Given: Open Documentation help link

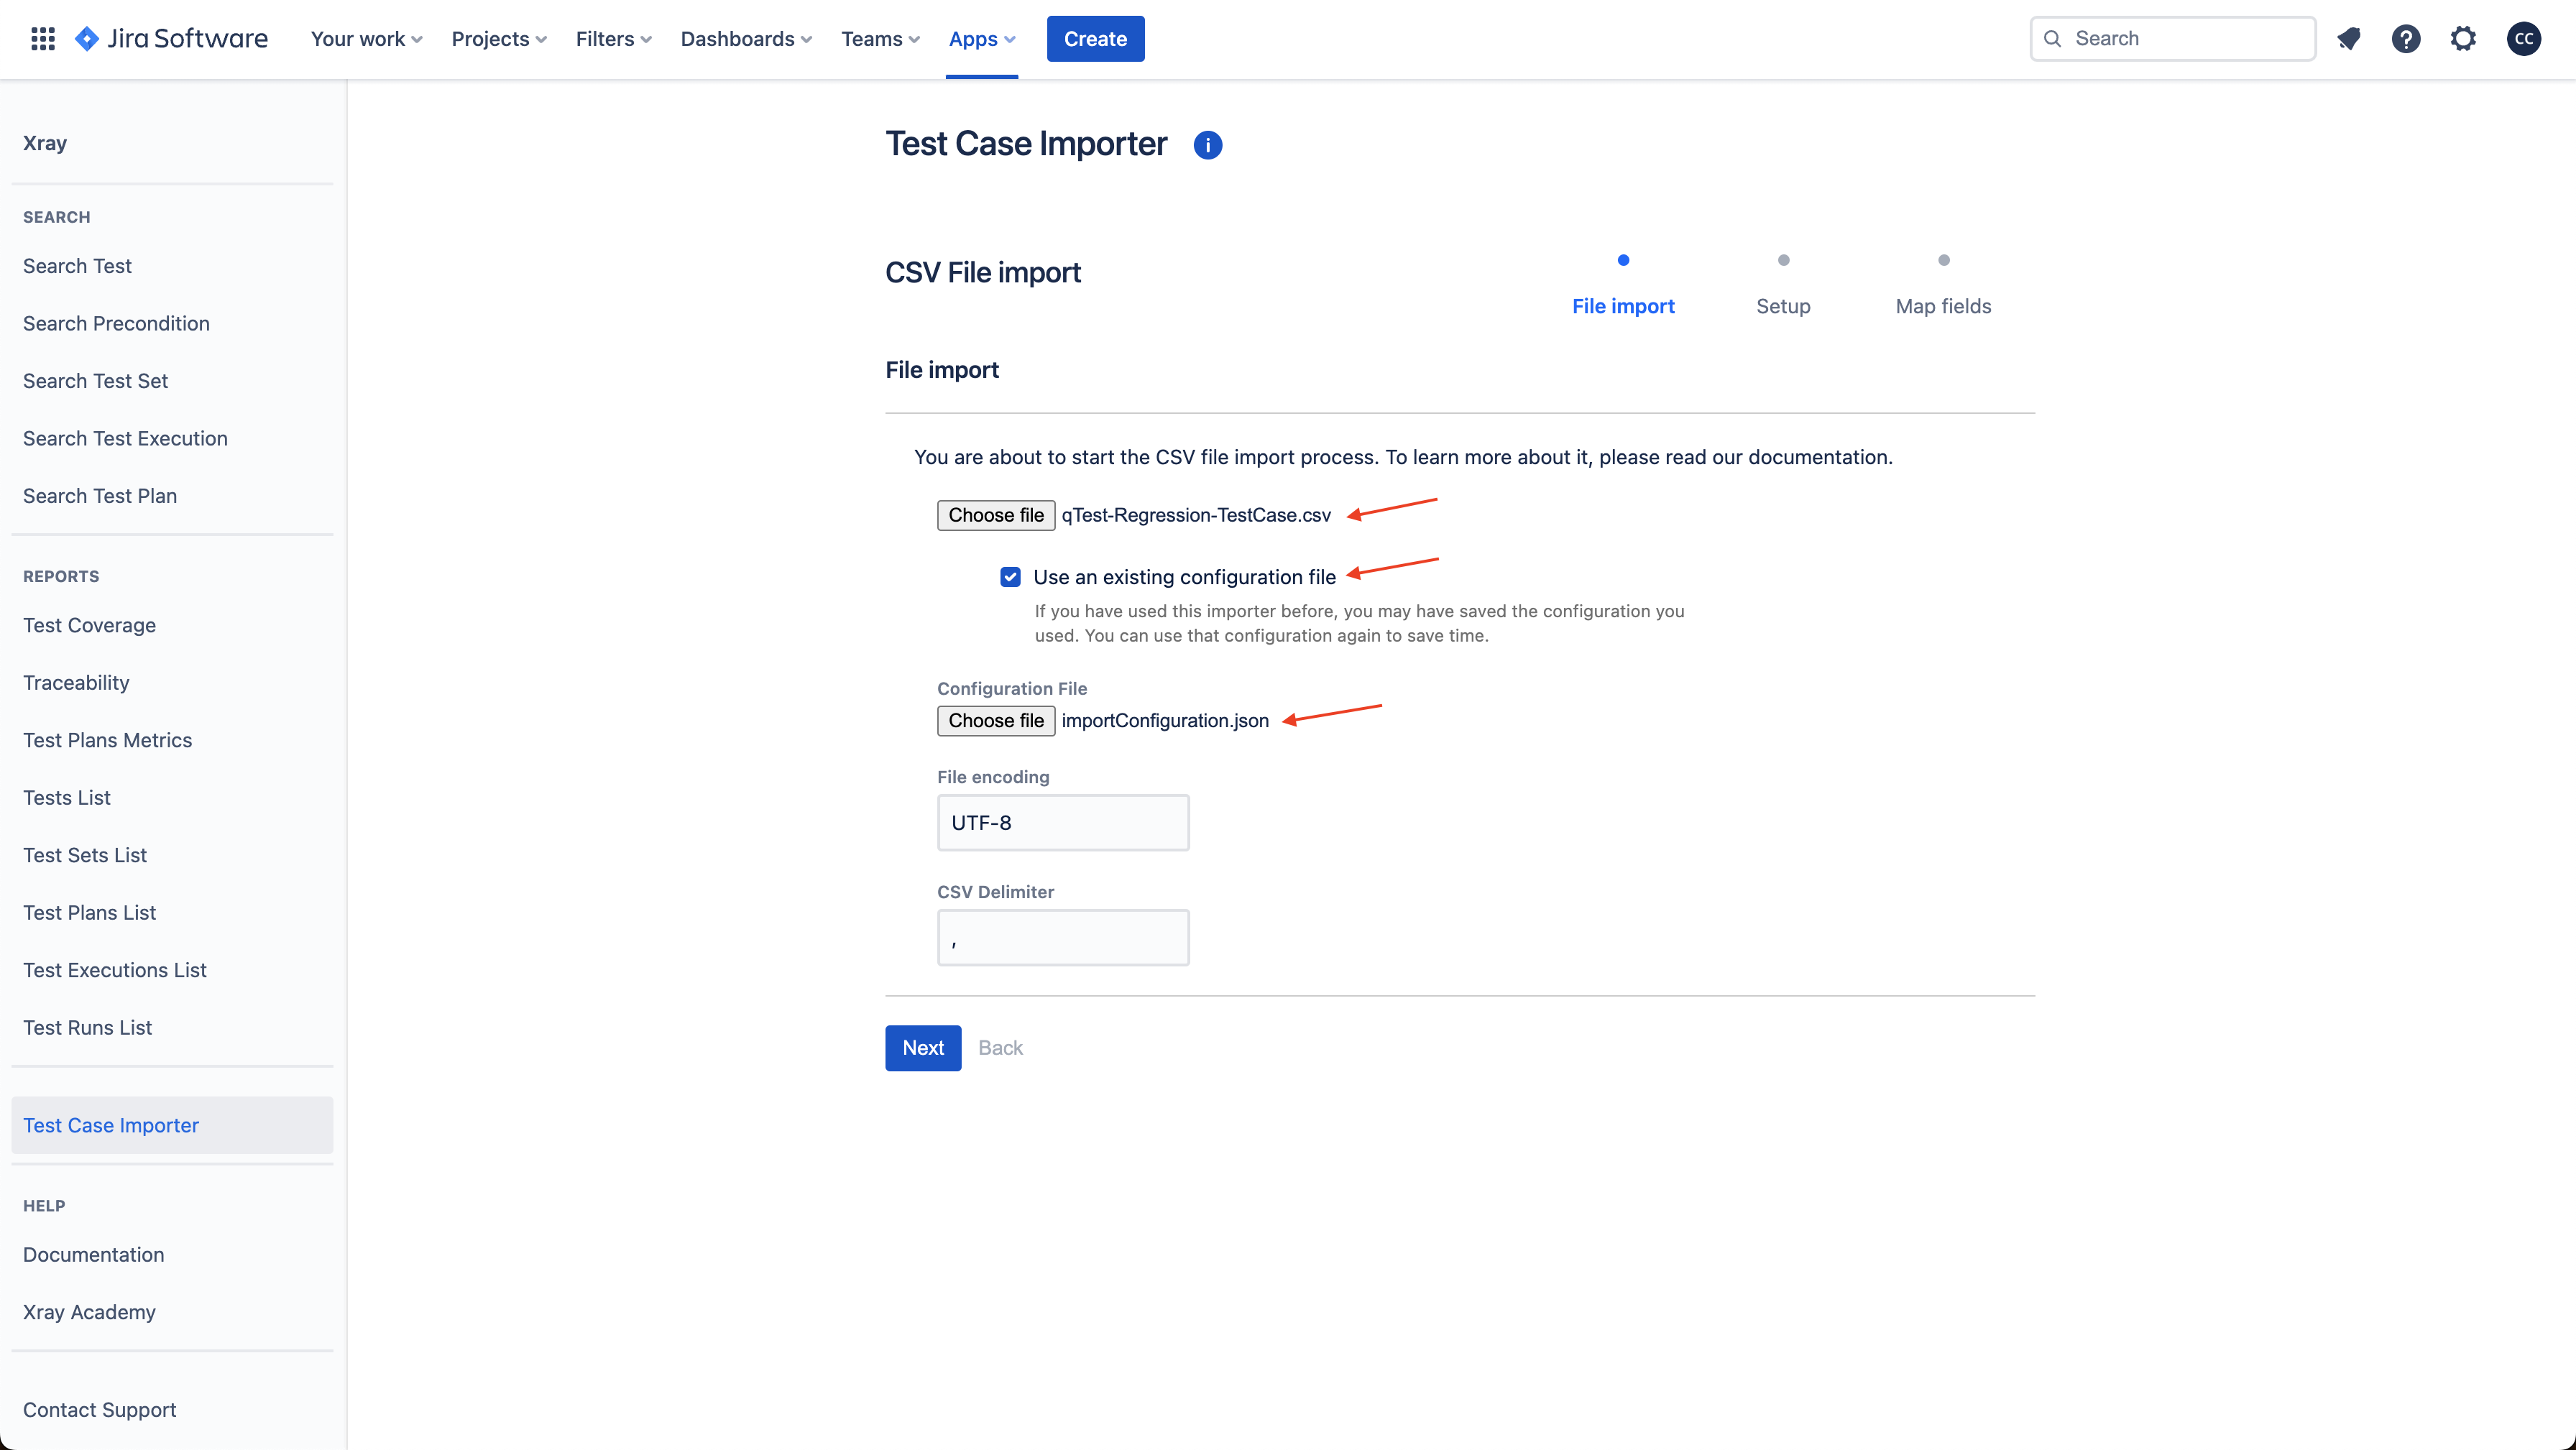Looking at the screenshot, I should [93, 1255].
